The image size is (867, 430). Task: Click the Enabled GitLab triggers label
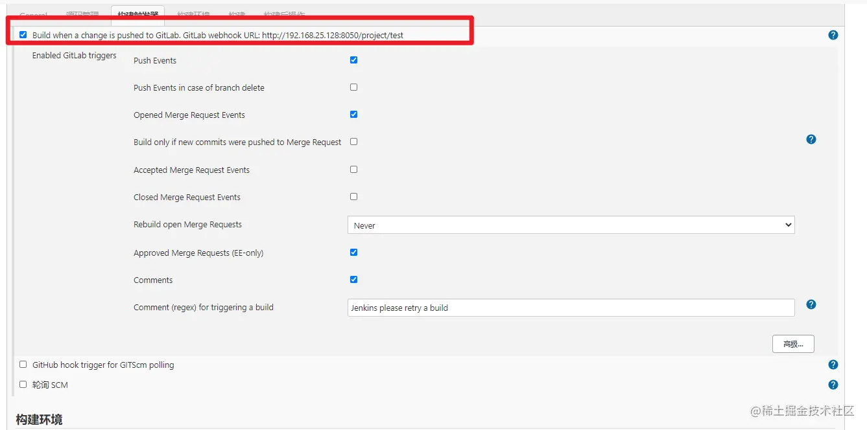coord(75,56)
